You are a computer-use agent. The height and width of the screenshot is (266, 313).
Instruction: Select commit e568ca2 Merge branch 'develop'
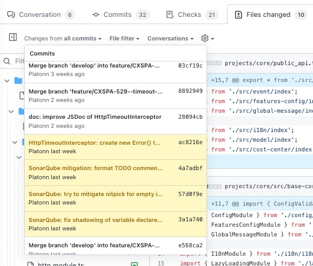(116, 246)
